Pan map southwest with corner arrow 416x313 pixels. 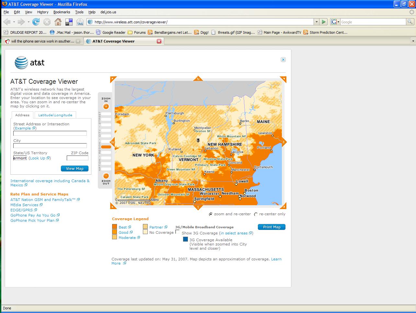(x=113, y=206)
